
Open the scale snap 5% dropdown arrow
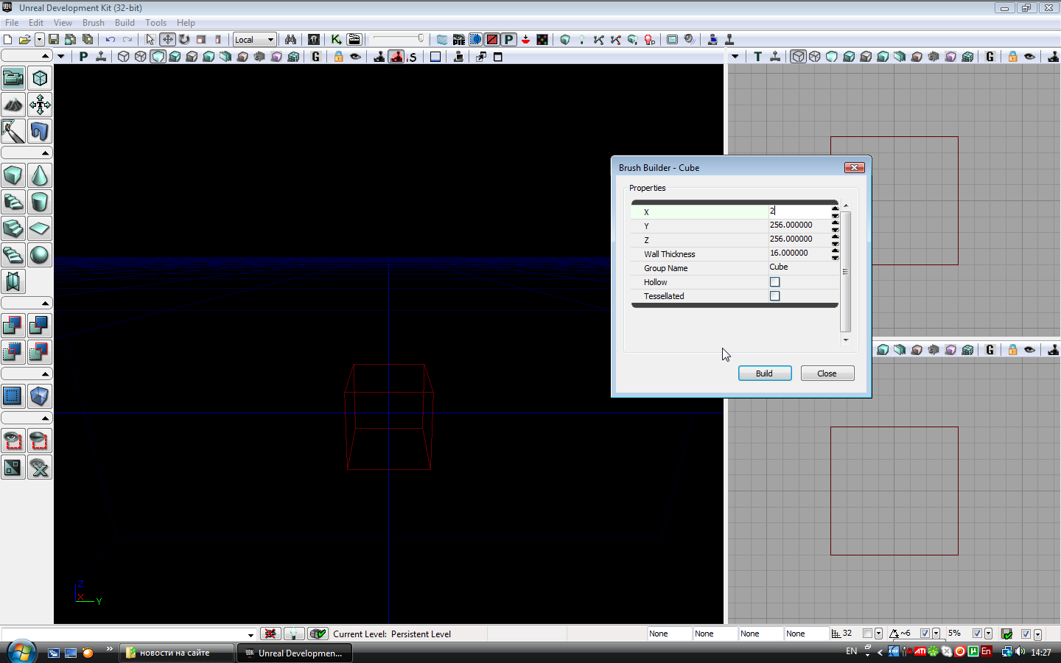click(988, 634)
